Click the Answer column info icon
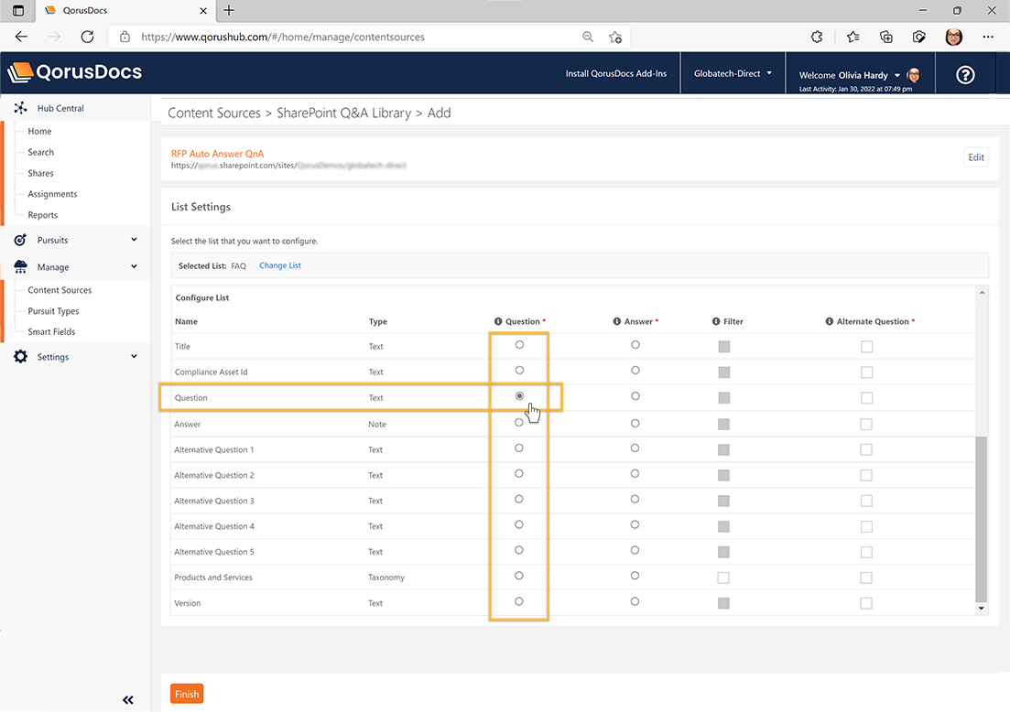This screenshot has height=712, width=1010. point(616,321)
